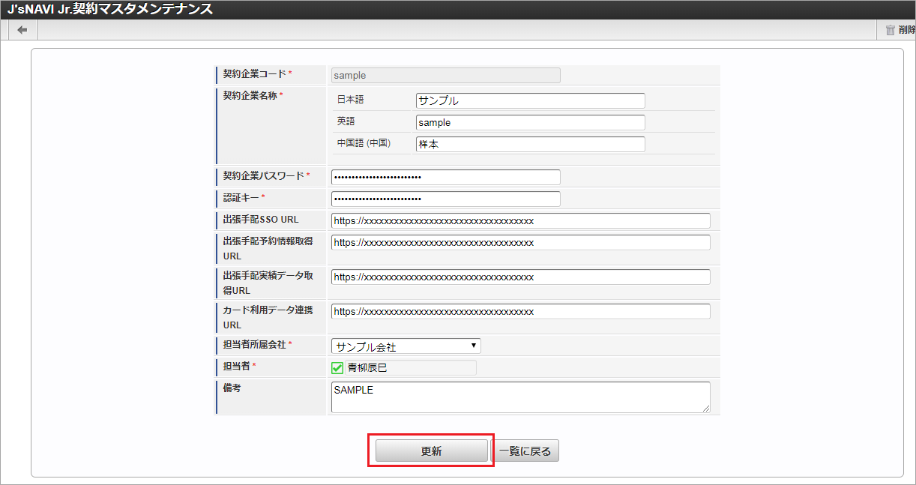916x485 pixels.
Task: Click the 認証キー input field
Action: pyautogui.click(x=445, y=199)
